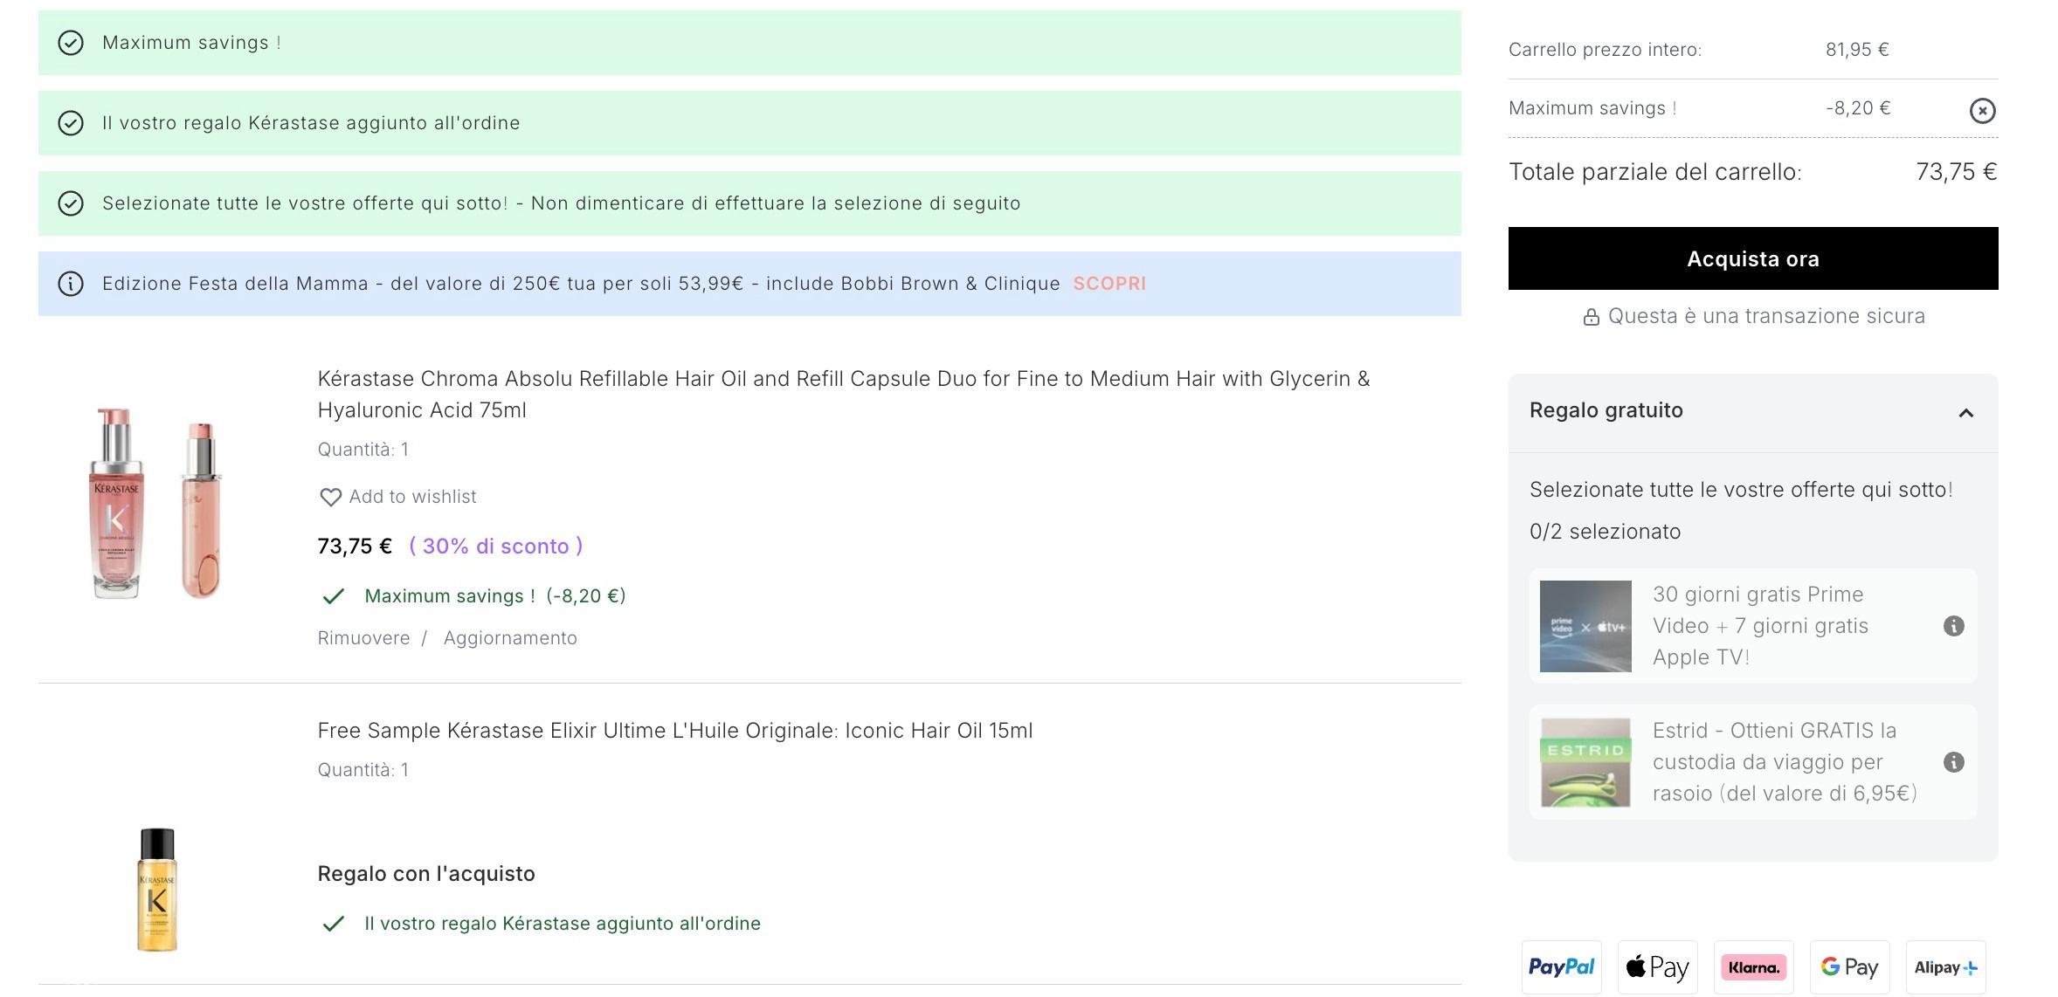2058x997 pixels.
Task: Open info for Estrid travel case offer
Action: (x=1953, y=762)
